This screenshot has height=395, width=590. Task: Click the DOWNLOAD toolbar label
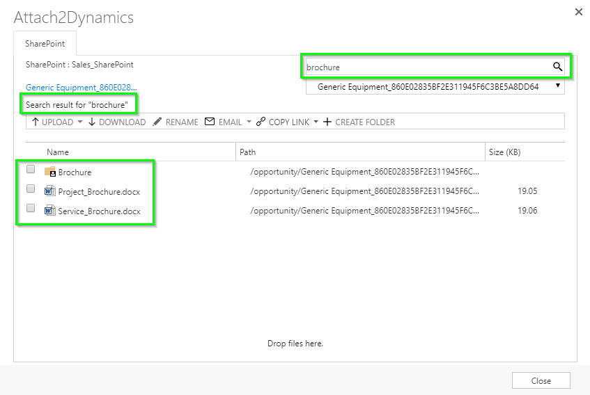pyautogui.click(x=123, y=122)
